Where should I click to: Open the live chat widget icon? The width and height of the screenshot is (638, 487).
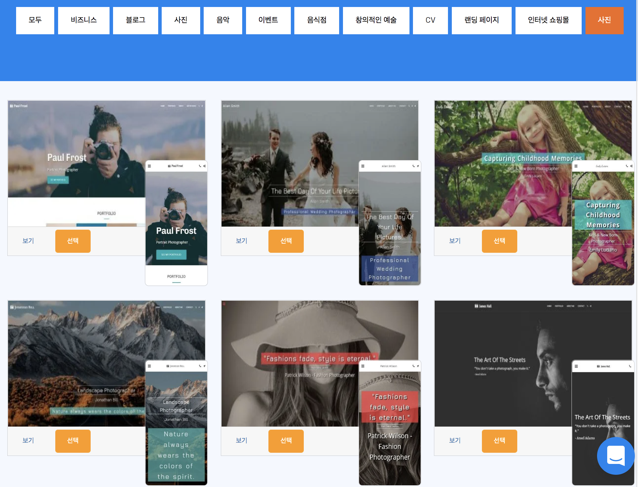pos(616,456)
